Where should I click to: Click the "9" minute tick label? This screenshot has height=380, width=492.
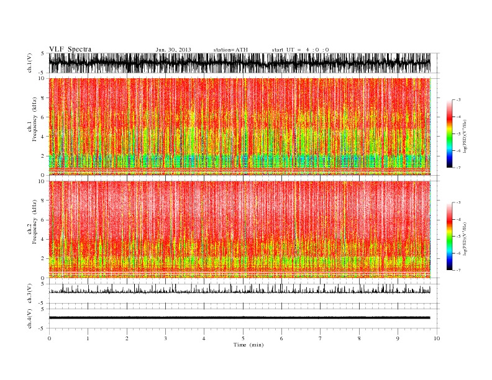click(398, 338)
